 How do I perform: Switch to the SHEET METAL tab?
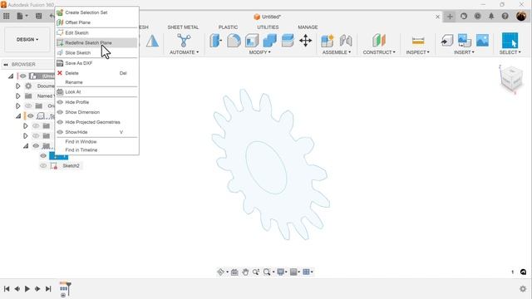(x=183, y=27)
